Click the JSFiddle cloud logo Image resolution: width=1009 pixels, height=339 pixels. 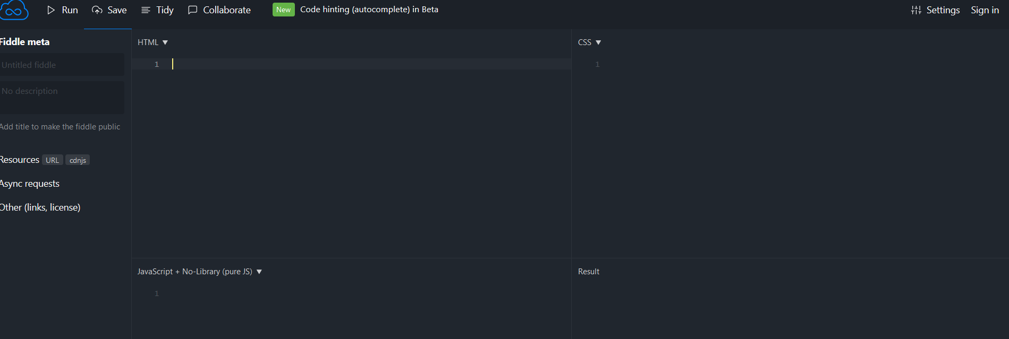coord(13,10)
